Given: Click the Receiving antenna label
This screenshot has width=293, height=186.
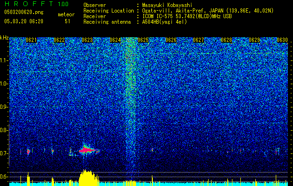Looking at the screenshot, I should click(x=107, y=22).
